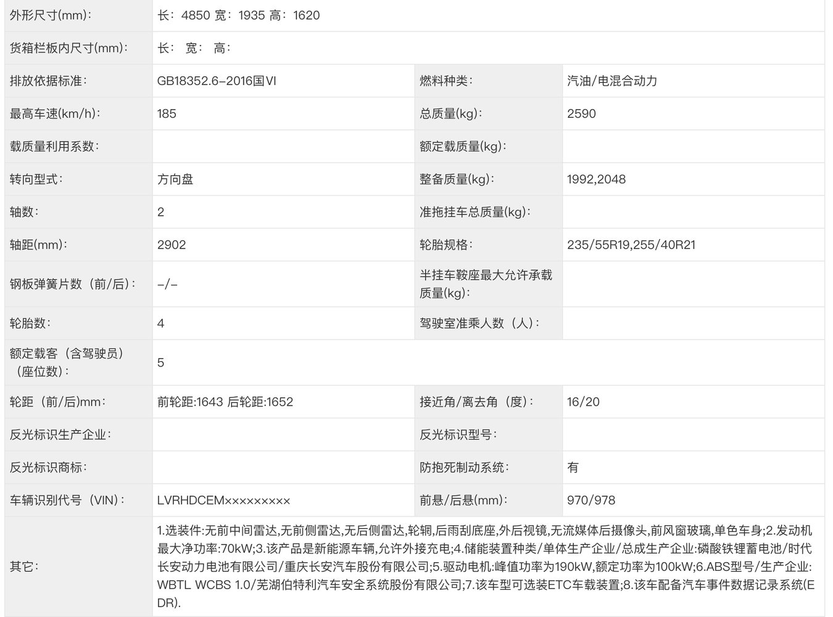This screenshot has width=833, height=617.
Task: Click the 排放依据标准 label
Action: [x=49, y=81]
